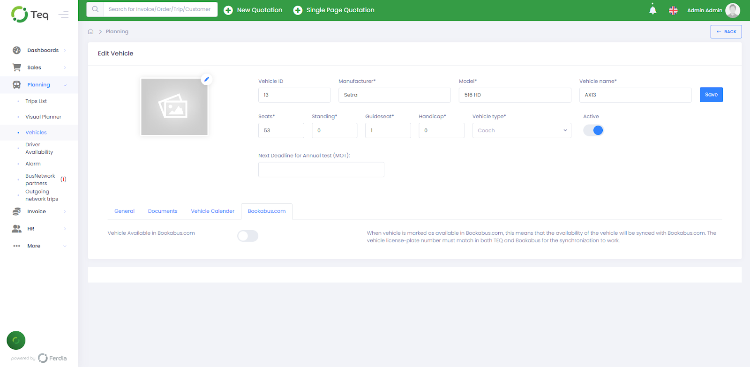The height and width of the screenshot is (367, 750).
Task: Click the Dashboards palette icon
Action: [17, 50]
